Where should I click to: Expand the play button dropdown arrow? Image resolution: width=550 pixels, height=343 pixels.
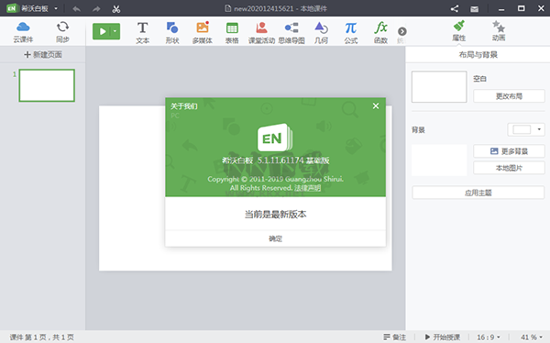115,31
